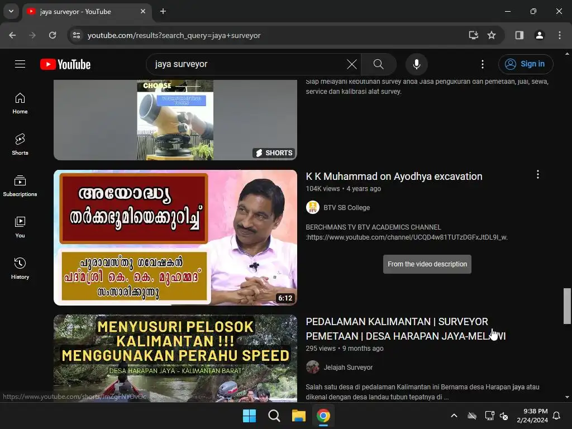The image size is (572, 429).
Task: Click the install app icon in address bar
Action: (x=474, y=35)
